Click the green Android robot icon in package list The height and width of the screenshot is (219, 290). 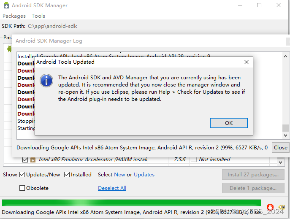[x=9, y=49]
